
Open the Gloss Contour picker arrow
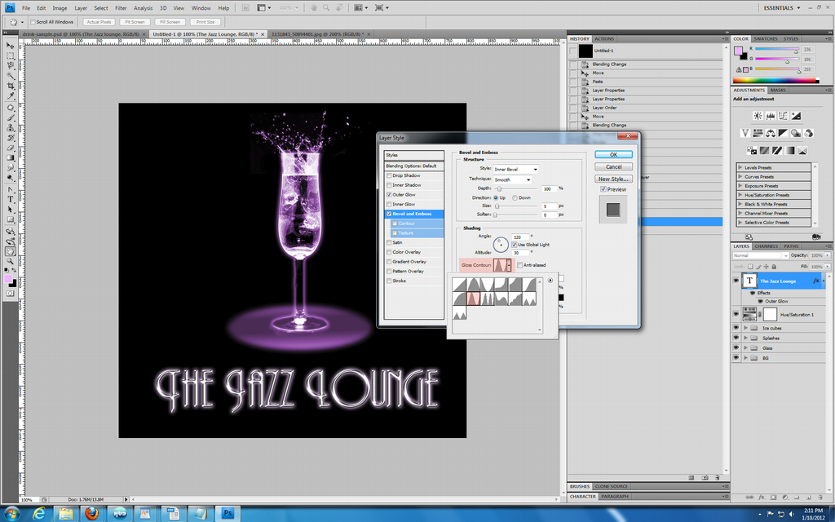[x=509, y=265]
